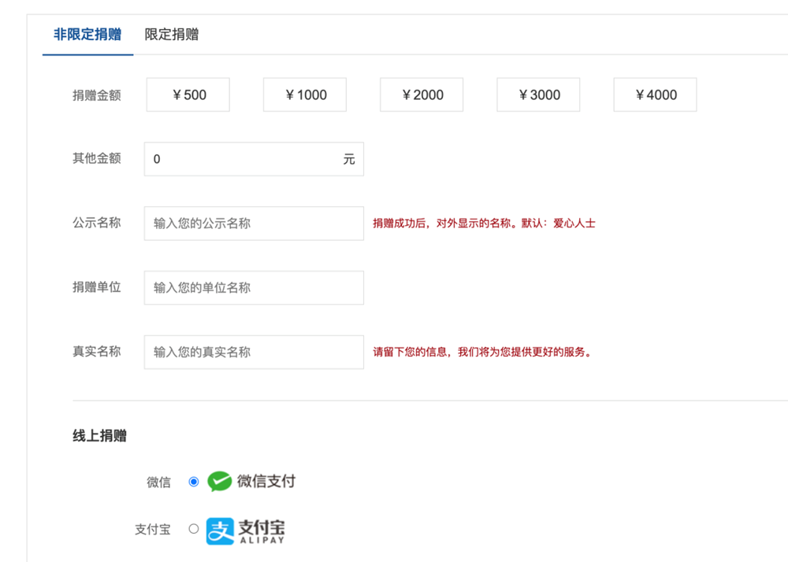Click the 捐赠单位 input box

[254, 288]
